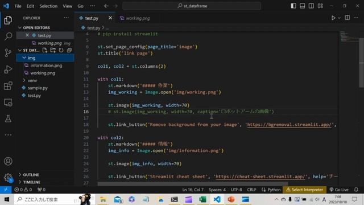Click the horizontal editor scrollbar

click(193, 184)
